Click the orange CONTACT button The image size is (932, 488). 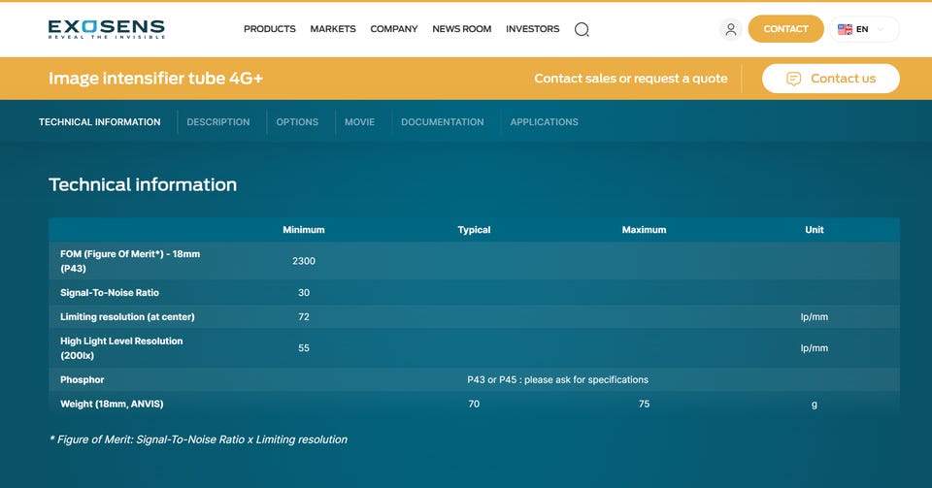click(x=785, y=28)
